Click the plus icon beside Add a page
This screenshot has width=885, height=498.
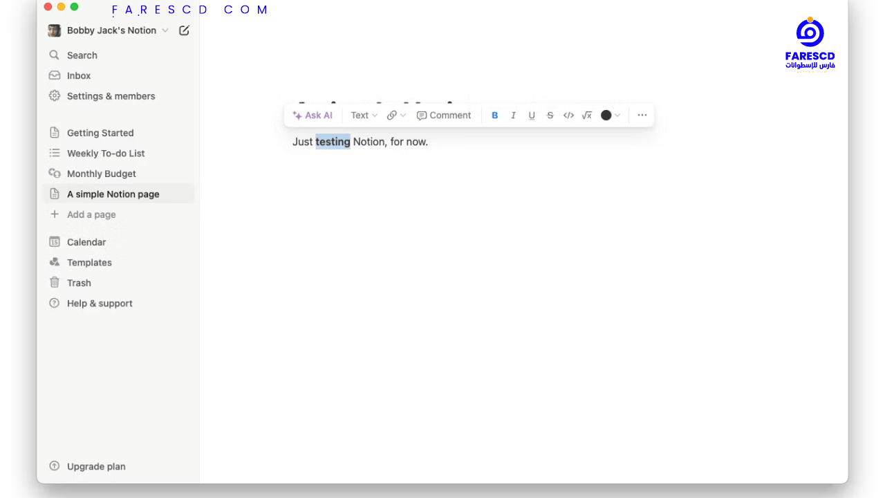[55, 214]
